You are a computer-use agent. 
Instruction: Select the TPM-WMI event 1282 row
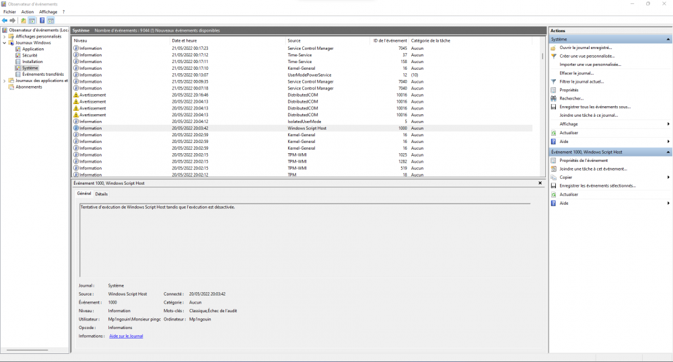[x=302, y=161]
